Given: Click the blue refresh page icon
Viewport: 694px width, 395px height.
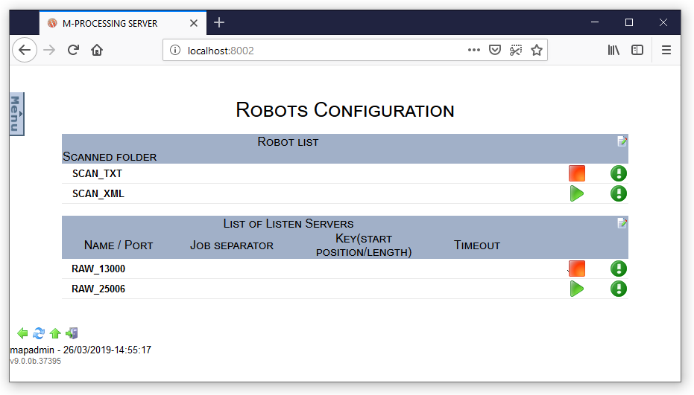Looking at the screenshot, I should tap(39, 333).
